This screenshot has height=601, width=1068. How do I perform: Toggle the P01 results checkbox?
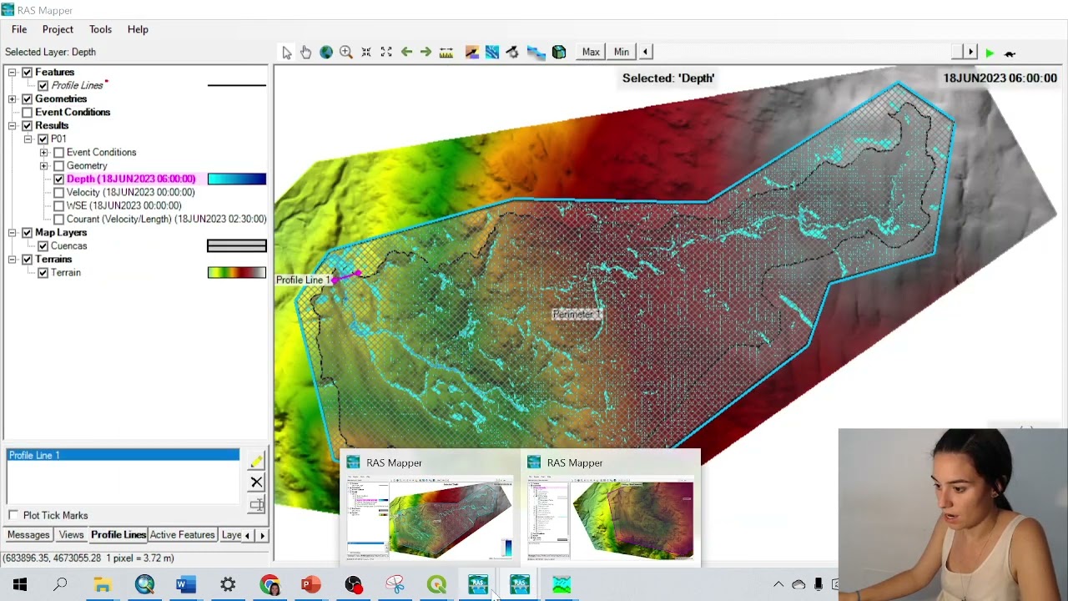tap(43, 139)
